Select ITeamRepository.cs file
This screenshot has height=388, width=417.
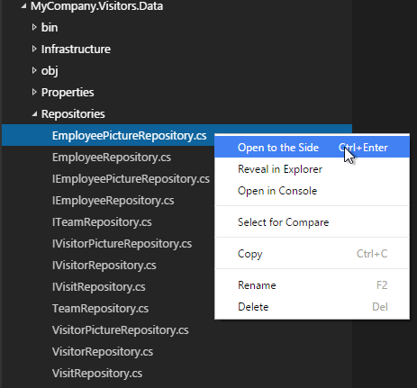102,222
